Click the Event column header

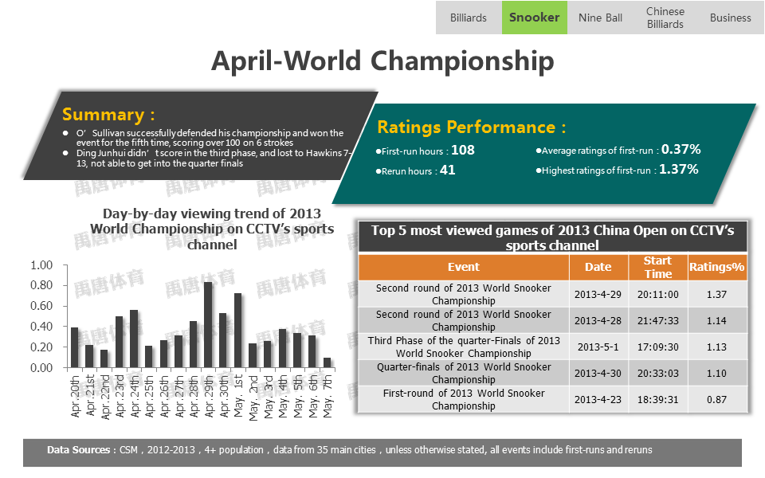click(464, 267)
